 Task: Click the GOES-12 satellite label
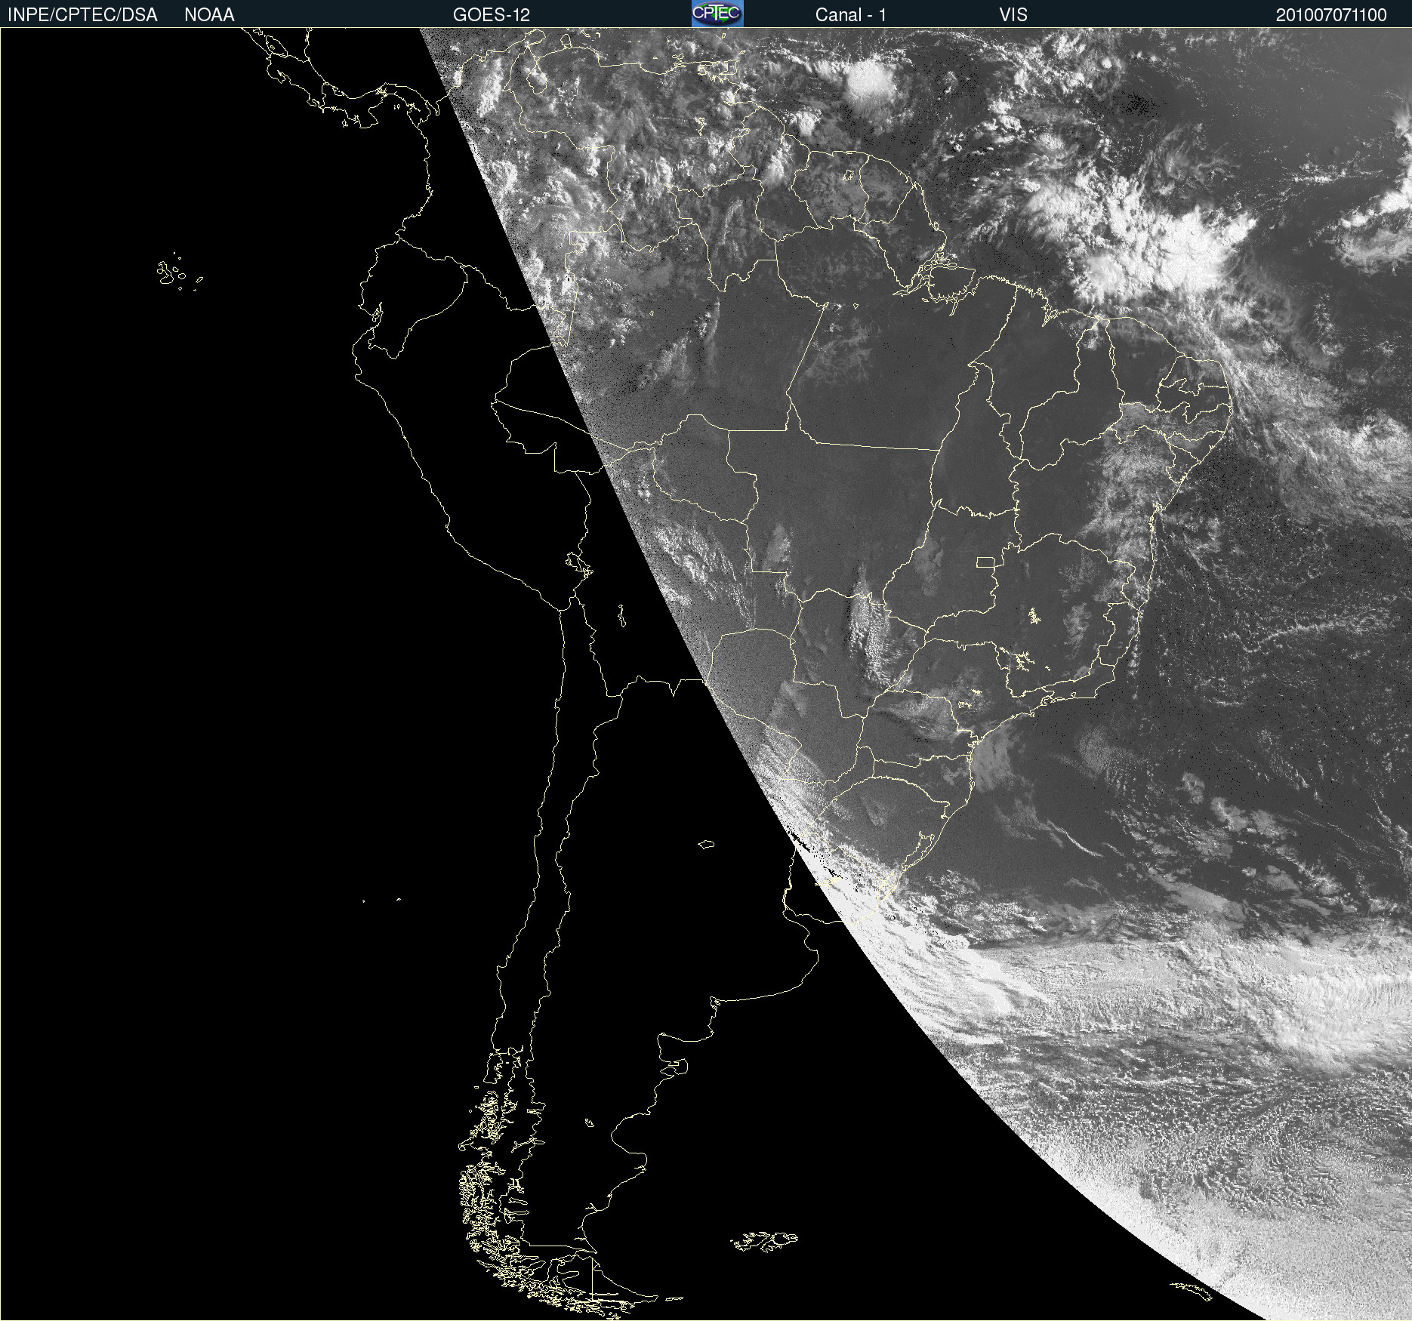tap(492, 15)
